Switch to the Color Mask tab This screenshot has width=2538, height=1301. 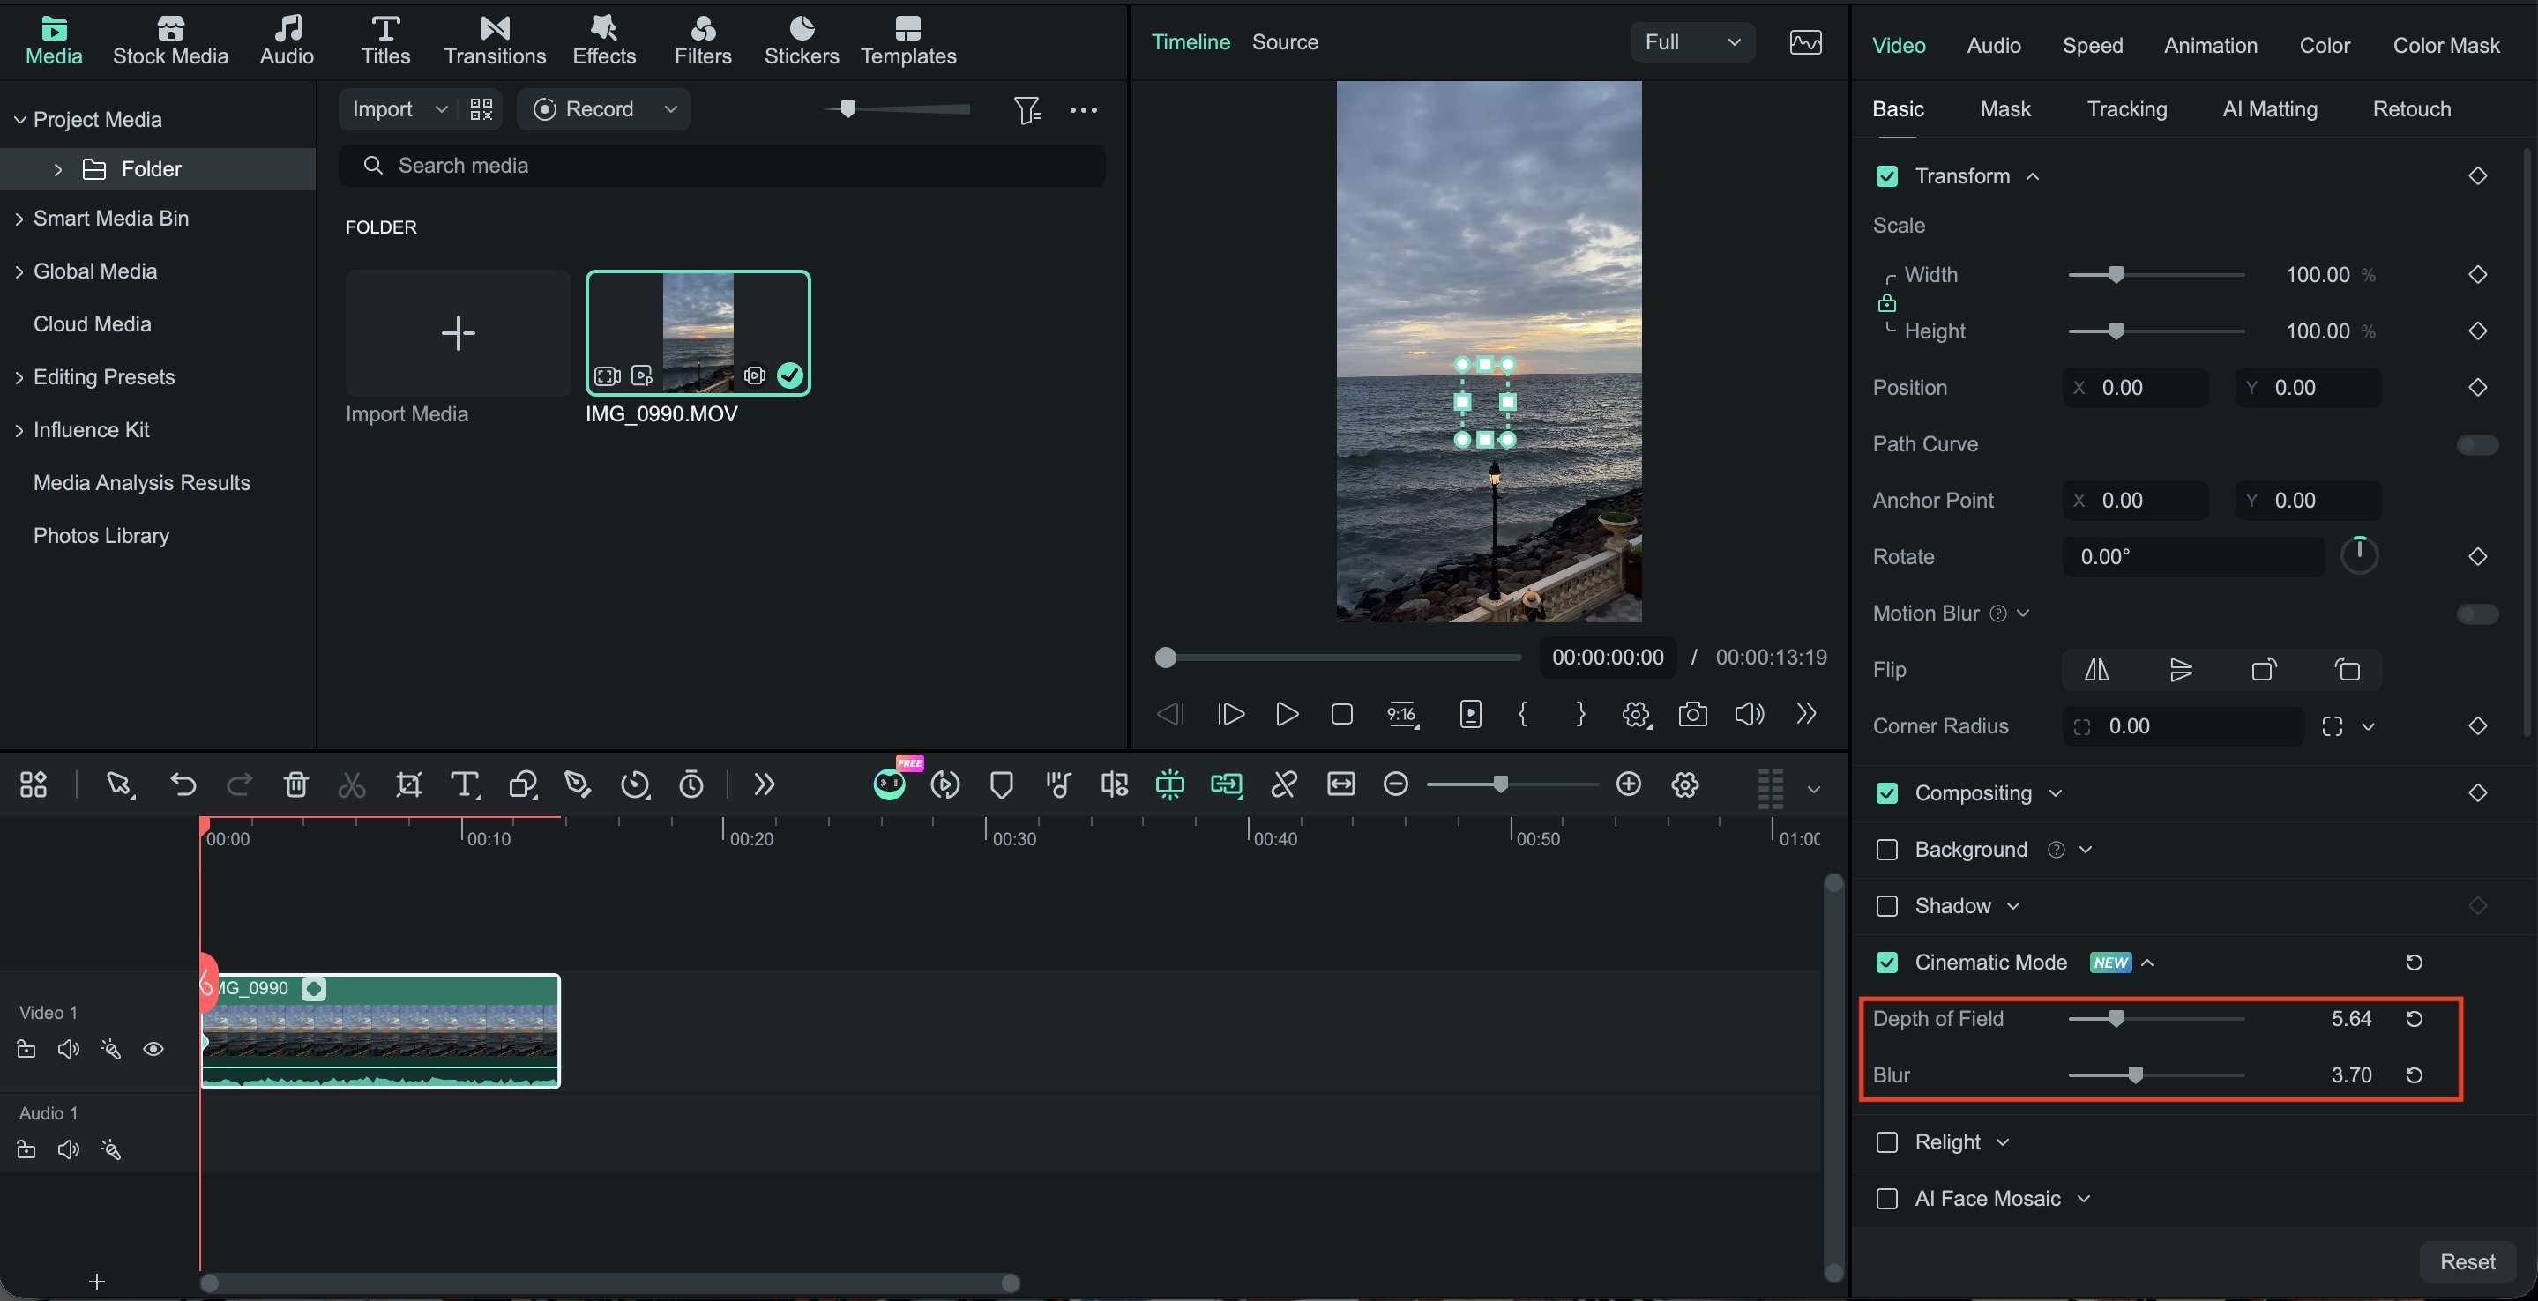tap(2445, 45)
